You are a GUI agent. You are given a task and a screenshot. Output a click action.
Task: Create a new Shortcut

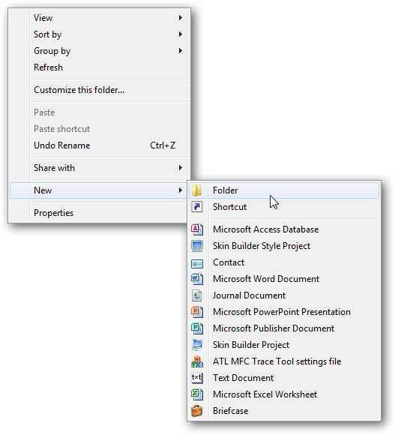pyautogui.click(x=284, y=207)
